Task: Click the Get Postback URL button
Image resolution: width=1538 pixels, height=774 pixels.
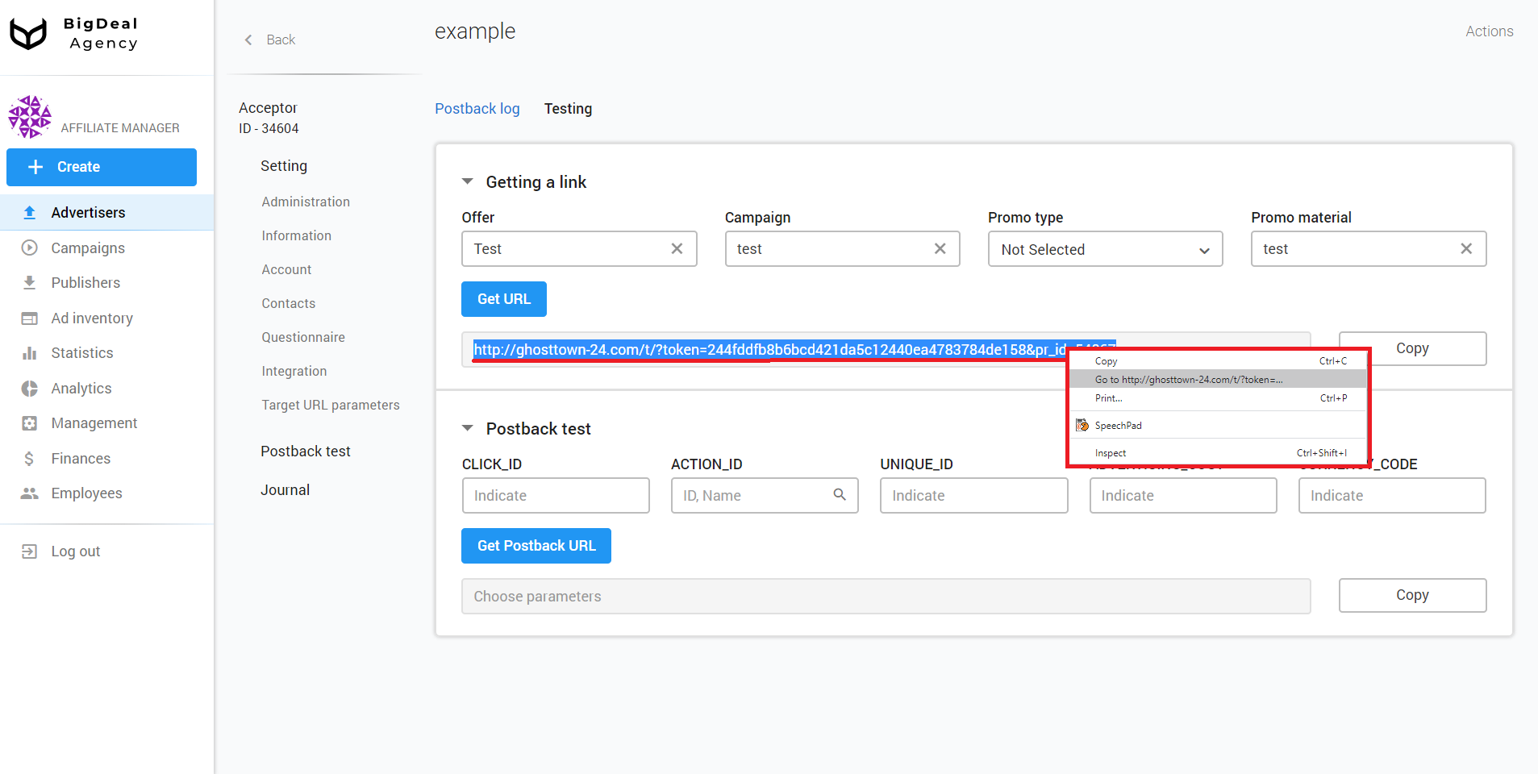Action: coord(535,545)
